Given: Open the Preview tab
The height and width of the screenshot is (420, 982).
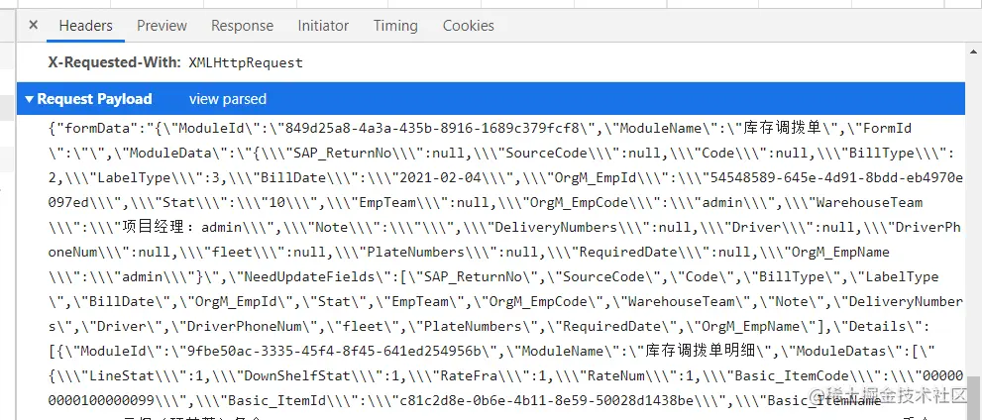Looking at the screenshot, I should [162, 26].
